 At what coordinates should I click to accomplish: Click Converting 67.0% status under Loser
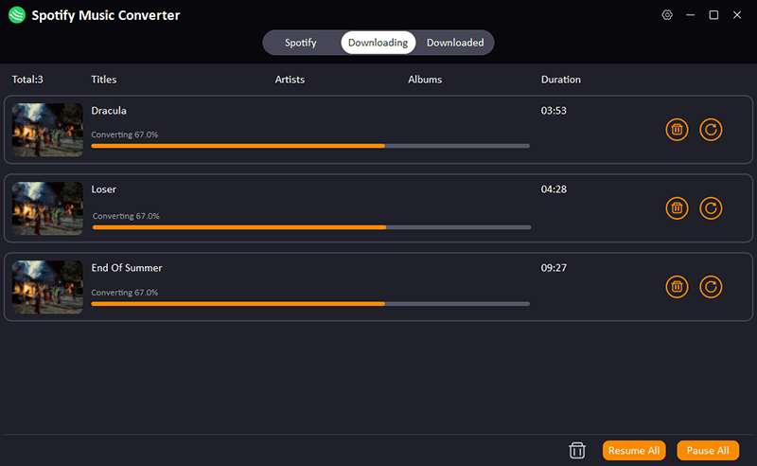(x=126, y=216)
